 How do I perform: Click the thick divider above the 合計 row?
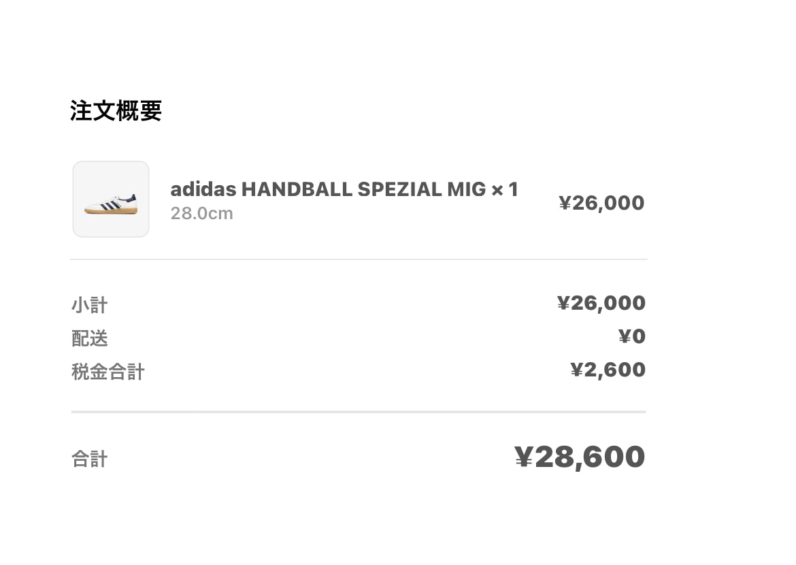[359, 412]
